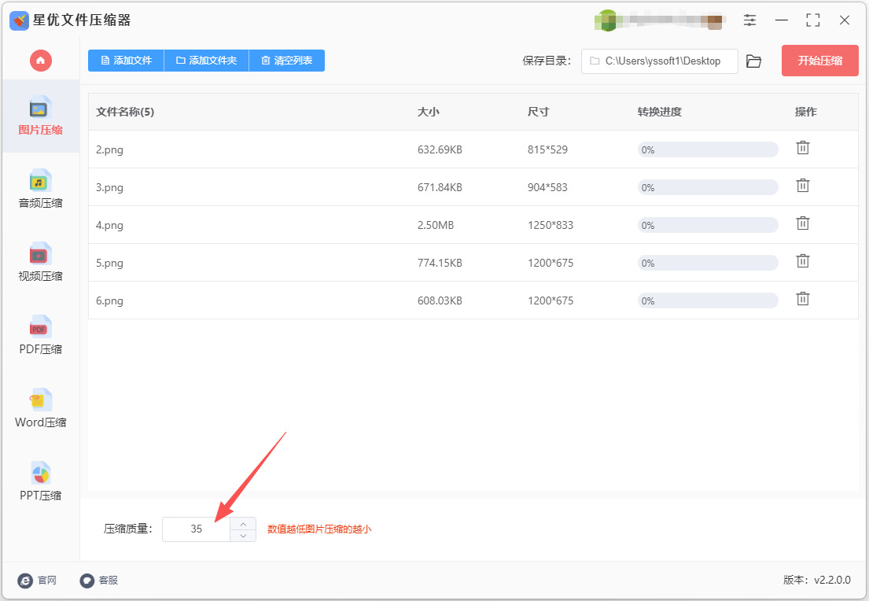Viewport: 869px width, 601px height.
Task: Delete 6.png using its trash icon
Action: (802, 299)
